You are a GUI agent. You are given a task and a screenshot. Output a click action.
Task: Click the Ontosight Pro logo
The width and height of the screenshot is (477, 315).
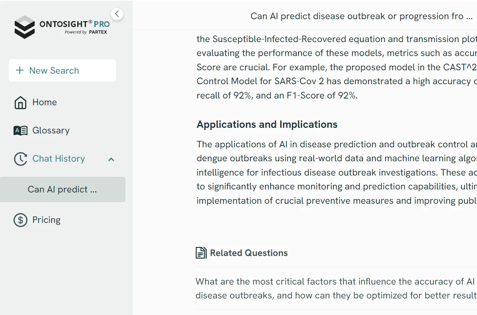[x=62, y=27]
